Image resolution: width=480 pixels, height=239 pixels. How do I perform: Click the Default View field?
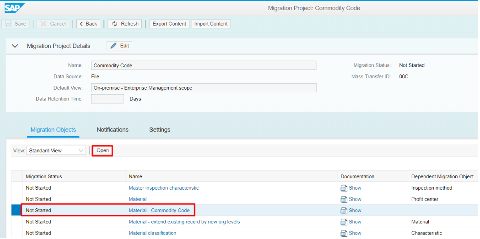coord(204,88)
